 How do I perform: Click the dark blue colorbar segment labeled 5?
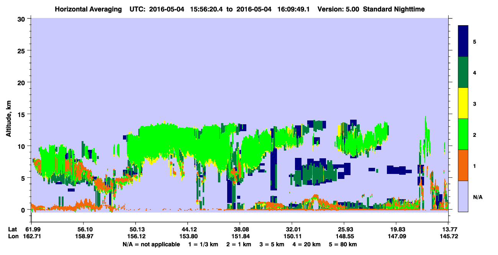point(463,41)
